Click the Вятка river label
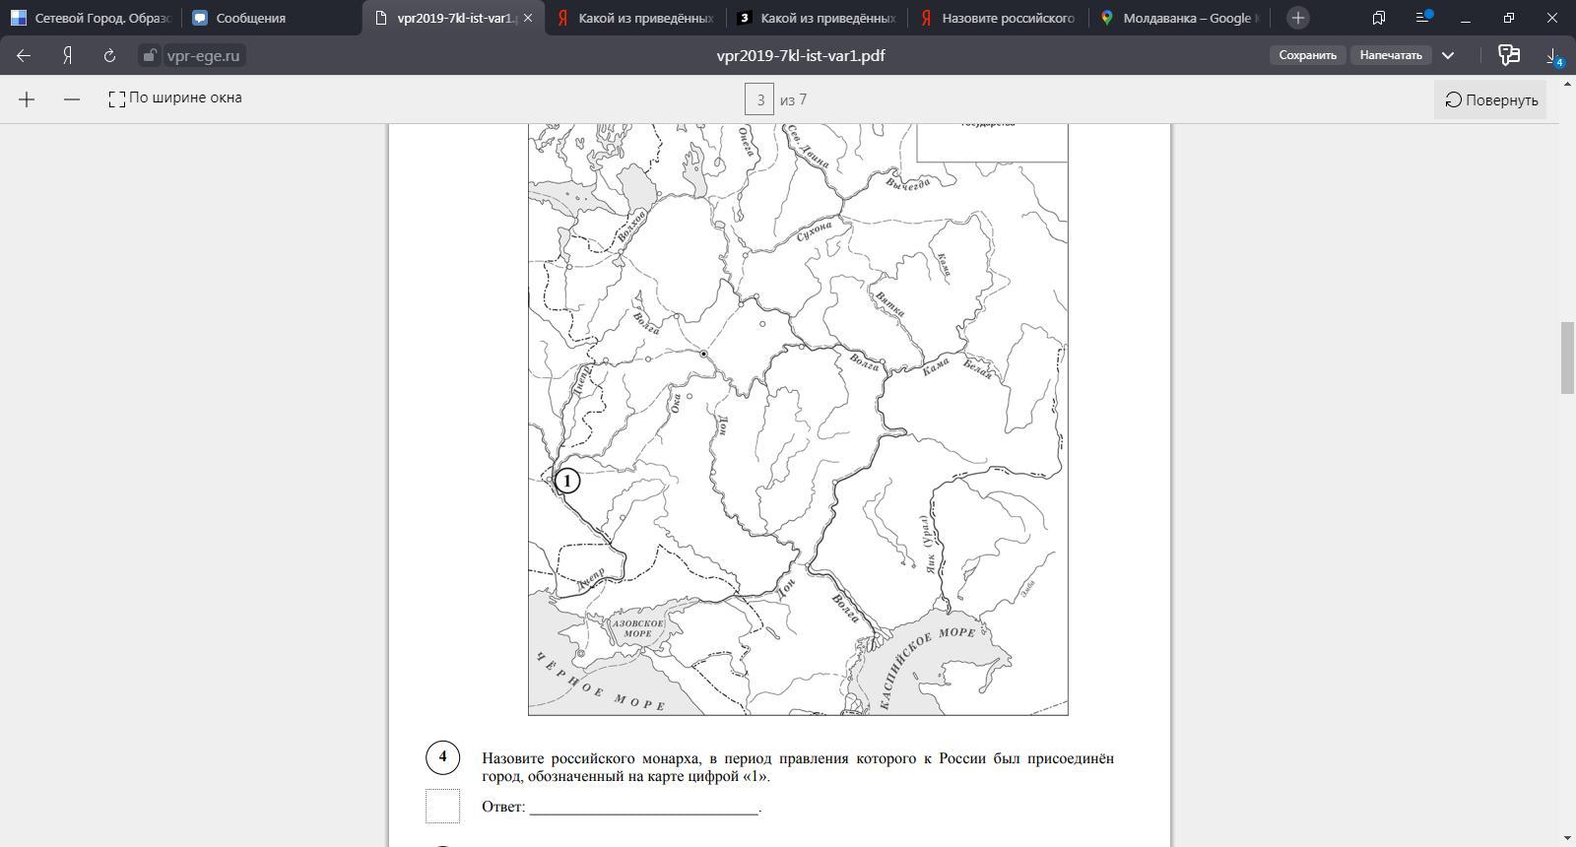Viewport: 1576px width, 847px height. [x=889, y=304]
